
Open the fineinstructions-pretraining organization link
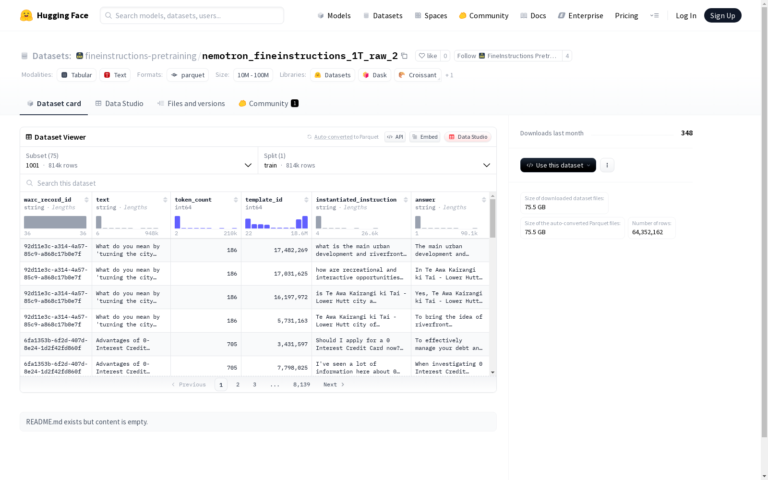[141, 56]
